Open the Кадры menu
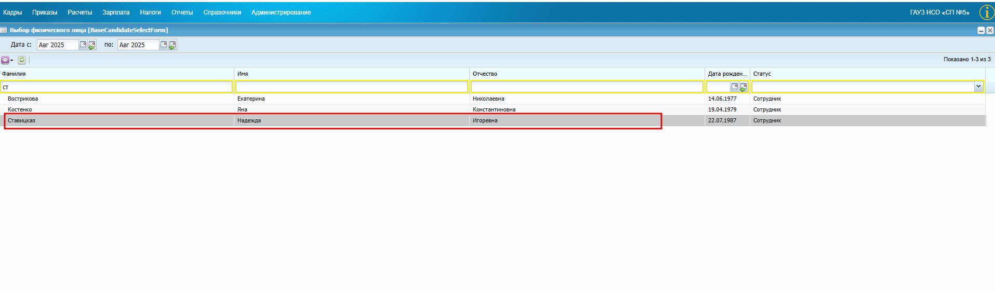 [12, 12]
